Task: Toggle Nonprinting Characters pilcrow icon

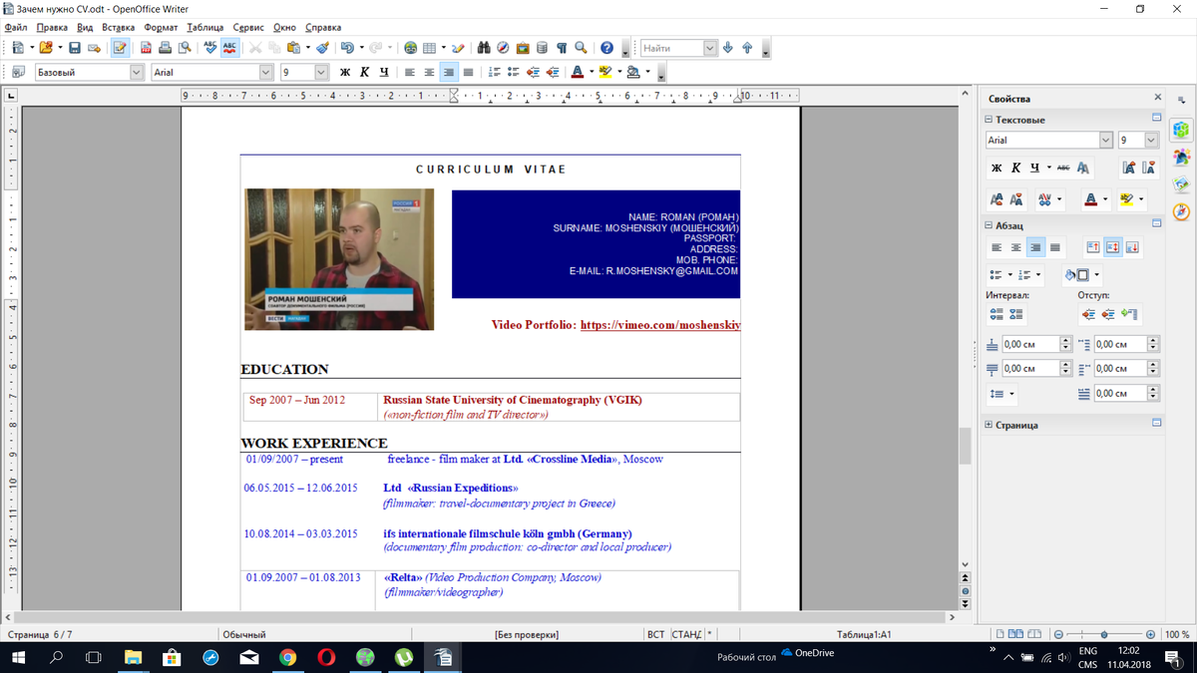Action: (562, 48)
